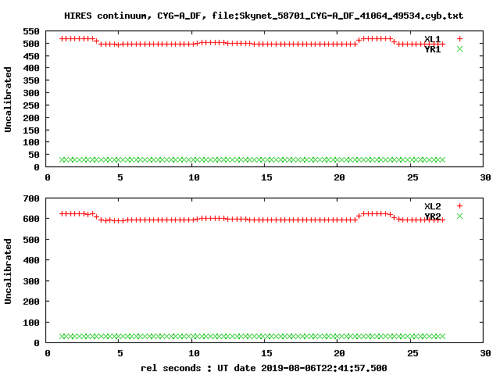Select the YR2 legend label
500x375 pixels.
point(432,216)
